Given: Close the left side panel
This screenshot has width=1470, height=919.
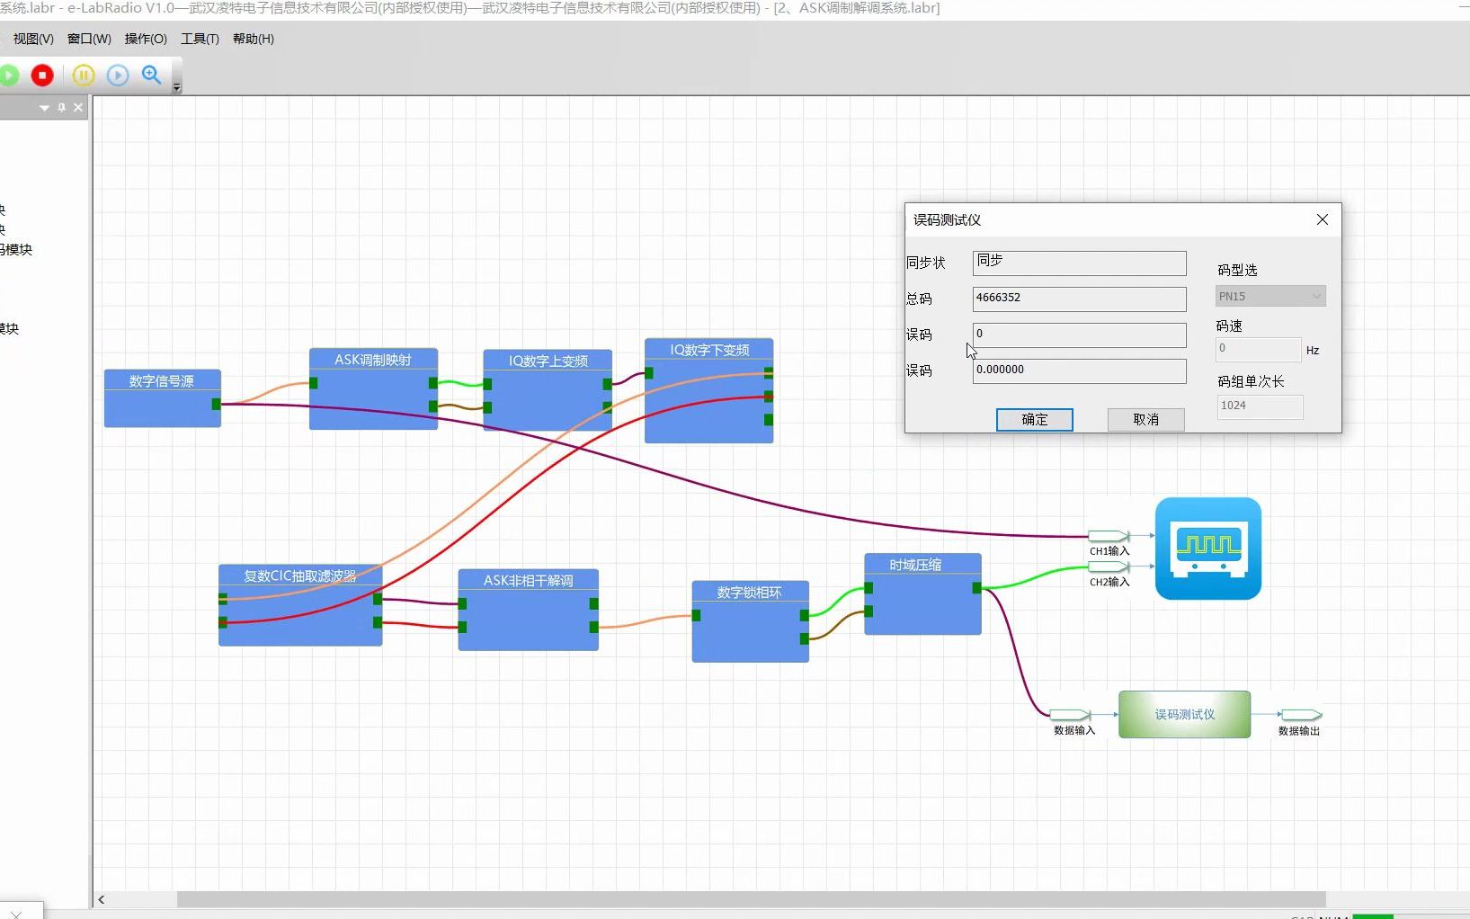Looking at the screenshot, I should point(78,108).
